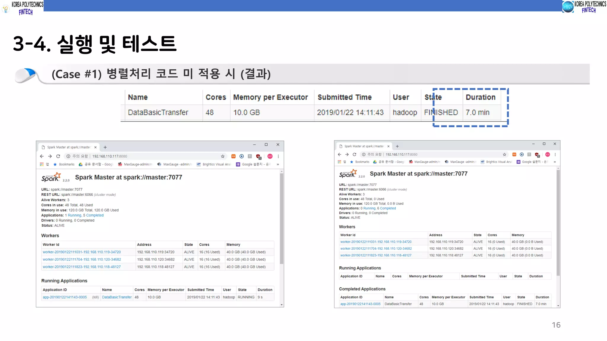Click bookmark star in left browser address bar

(x=223, y=156)
